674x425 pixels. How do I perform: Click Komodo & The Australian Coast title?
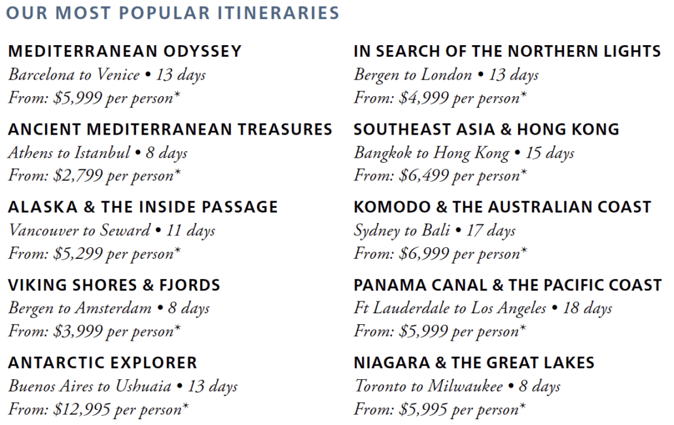click(503, 207)
